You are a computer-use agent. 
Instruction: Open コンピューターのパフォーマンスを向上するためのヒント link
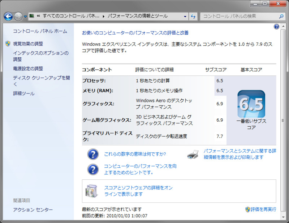tap(140, 169)
